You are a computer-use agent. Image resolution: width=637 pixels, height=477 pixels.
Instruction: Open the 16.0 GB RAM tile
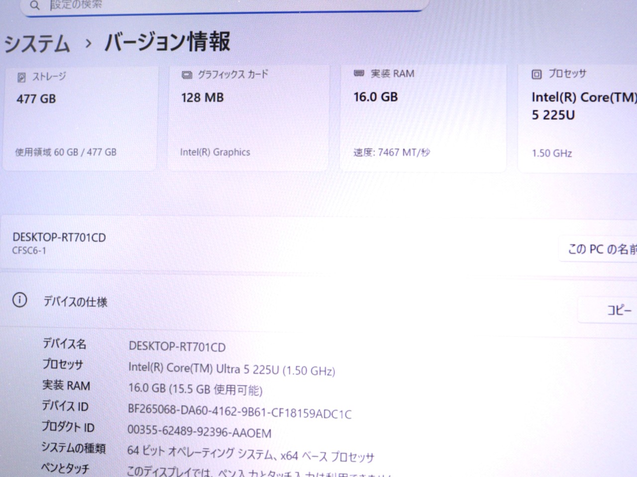422,119
